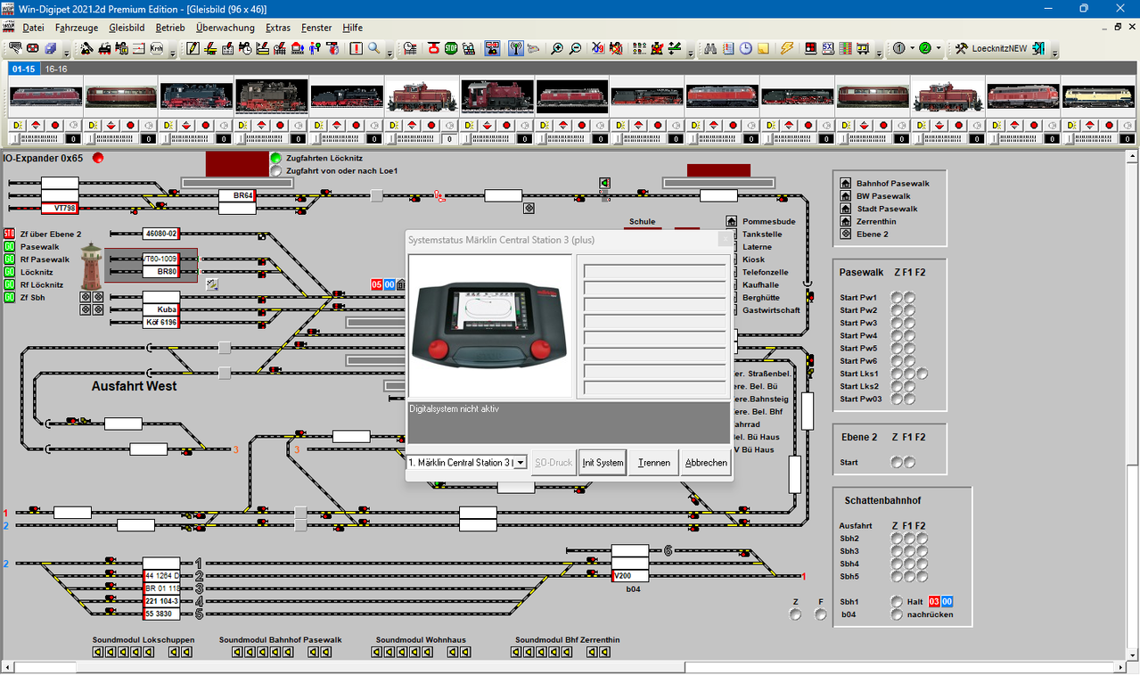Image resolution: width=1140 pixels, height=675 pixels.
Task: Click the Trennen button
Action: [654, 463]
